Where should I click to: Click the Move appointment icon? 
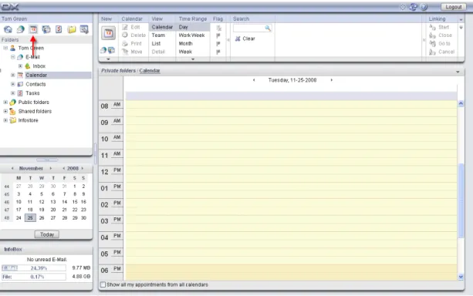point(125,52)
